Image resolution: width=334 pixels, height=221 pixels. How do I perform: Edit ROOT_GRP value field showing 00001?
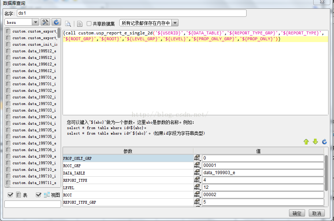tap(263, 165)
